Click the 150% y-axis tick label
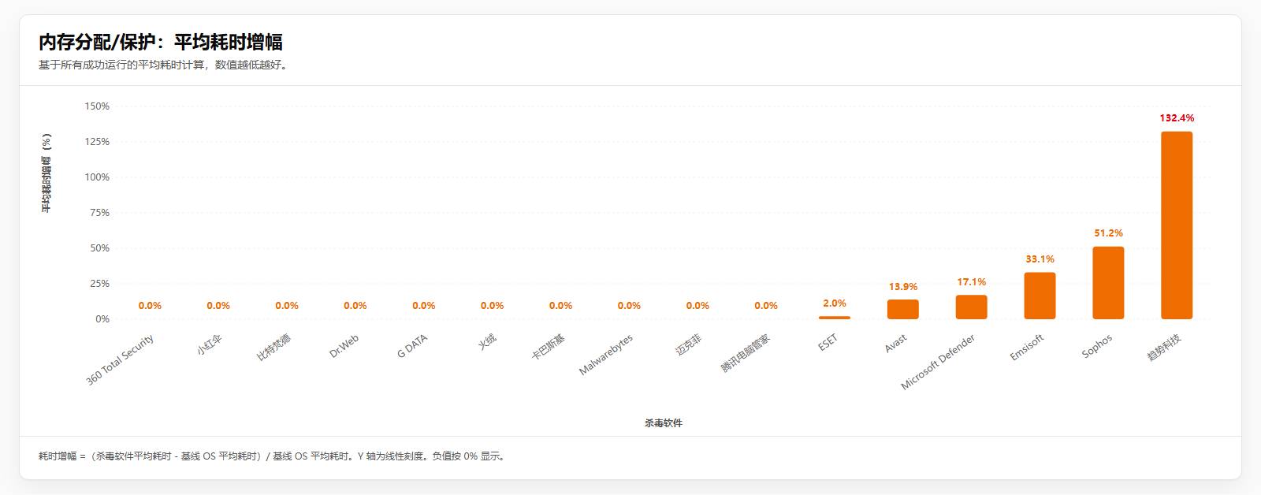This screenshot has width=1261, height=495. pos(97,106)
